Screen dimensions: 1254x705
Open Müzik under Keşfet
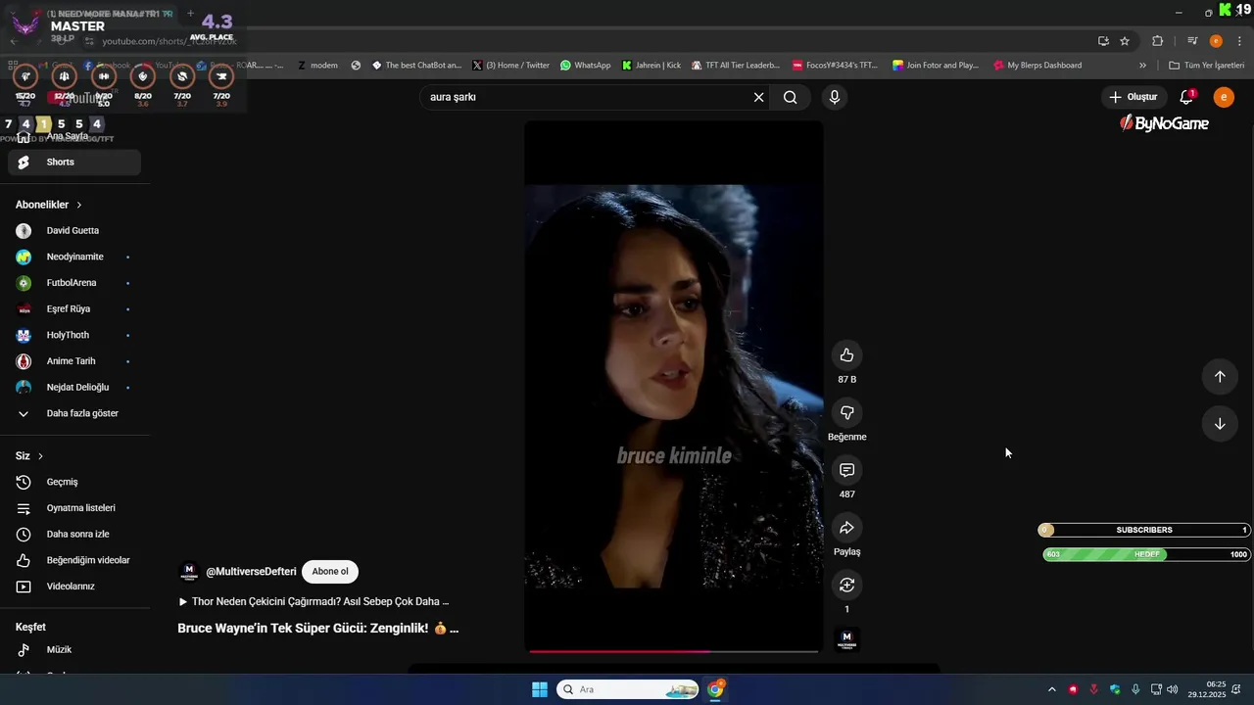74,650
